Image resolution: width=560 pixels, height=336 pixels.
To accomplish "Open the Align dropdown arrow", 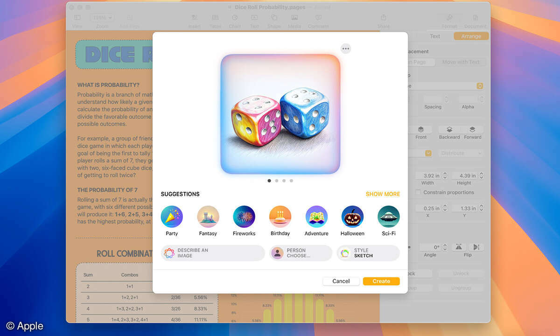I will coord(428,153).
